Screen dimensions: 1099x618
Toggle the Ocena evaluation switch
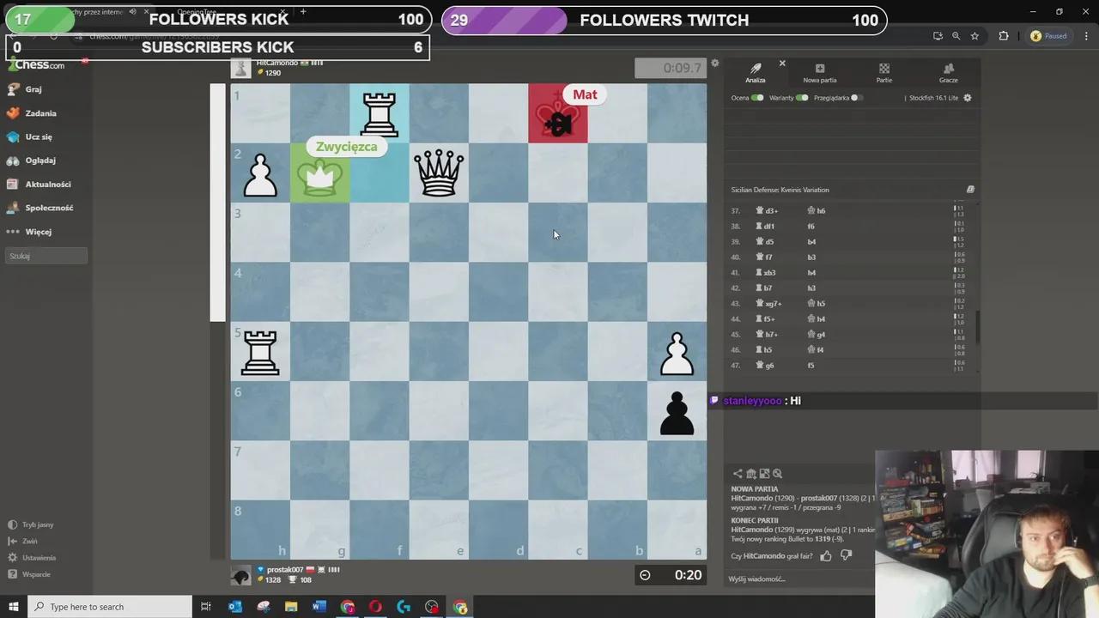tap(757, 98)
